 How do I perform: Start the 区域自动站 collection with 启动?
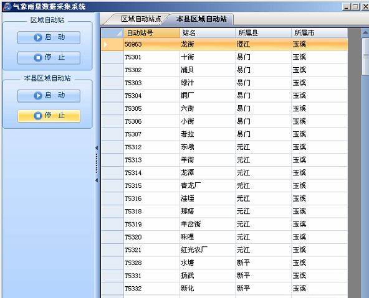click(x=49, y=37)
